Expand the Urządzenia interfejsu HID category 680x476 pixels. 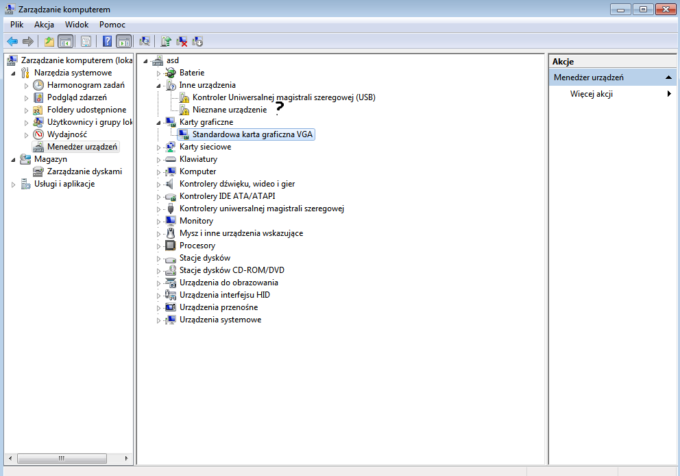coord(159,296)
